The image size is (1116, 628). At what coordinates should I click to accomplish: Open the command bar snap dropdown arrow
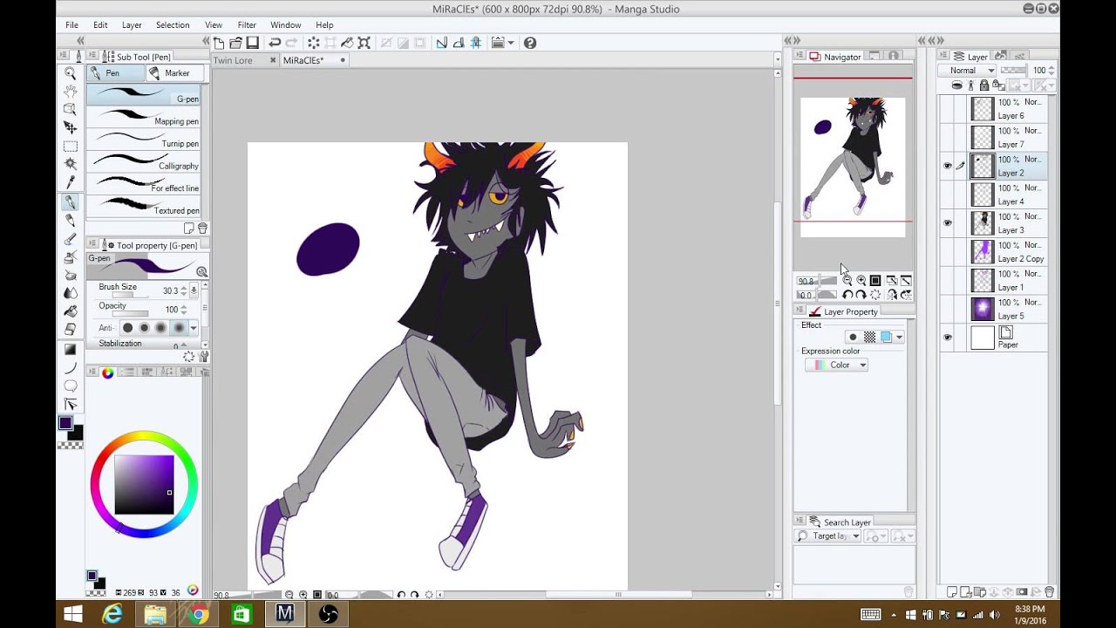tap(511, 43)
